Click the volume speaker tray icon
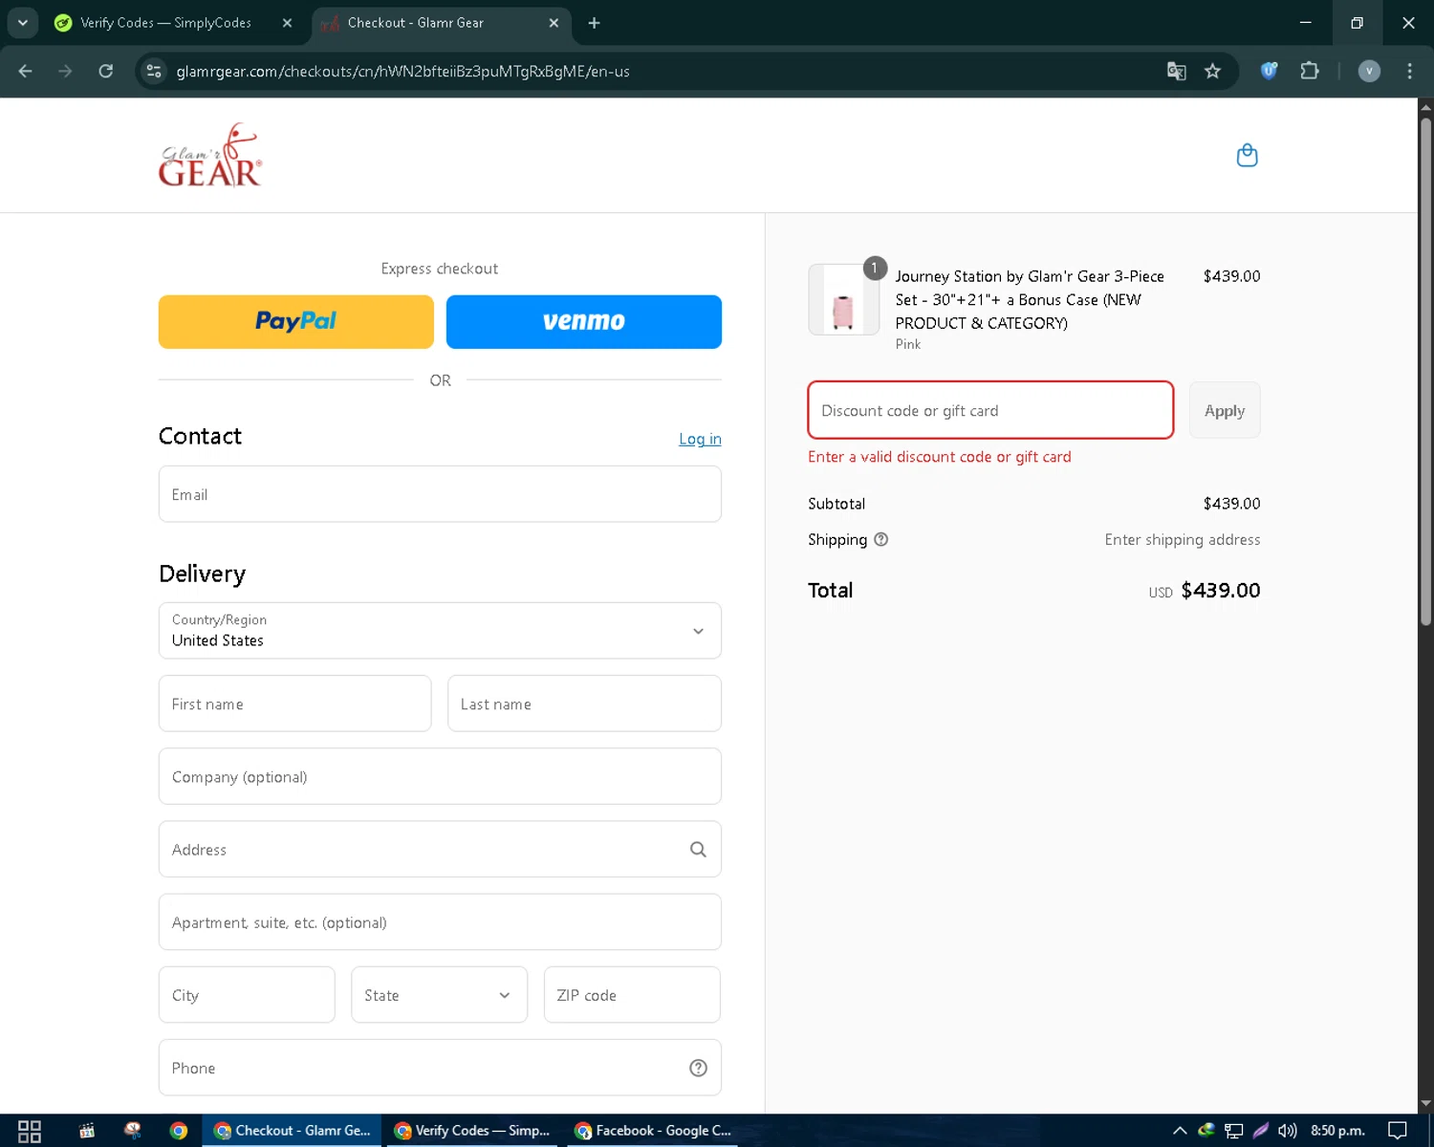Viewport: 1434px width, 1147px height. click(1288, 1131)
